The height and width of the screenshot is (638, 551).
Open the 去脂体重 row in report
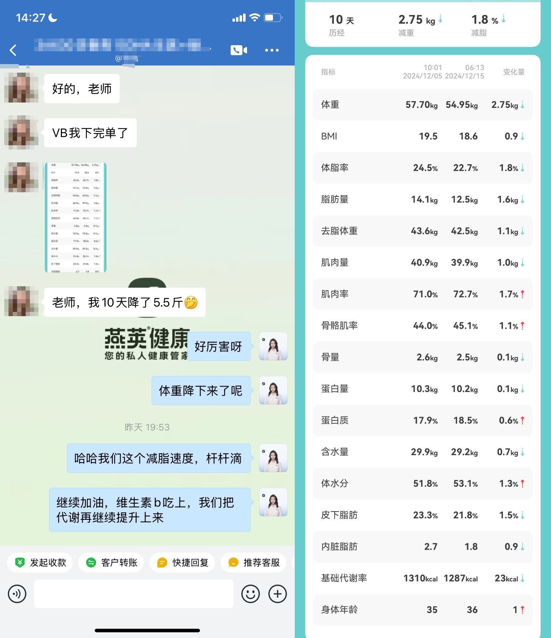click(x=423, y=231)
